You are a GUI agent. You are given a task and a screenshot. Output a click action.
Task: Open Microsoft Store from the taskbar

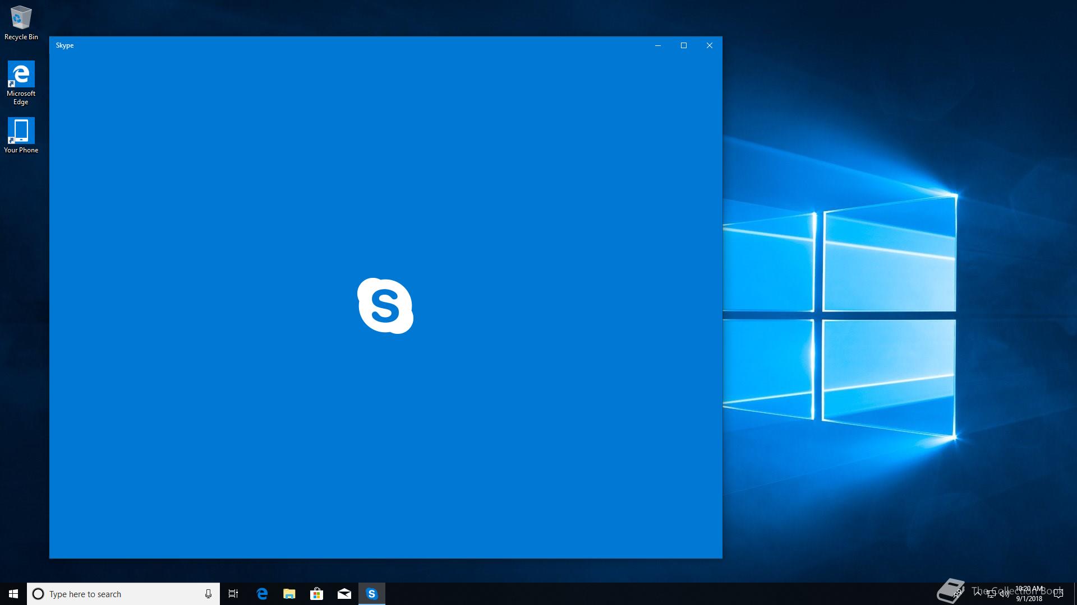point(317,594)
